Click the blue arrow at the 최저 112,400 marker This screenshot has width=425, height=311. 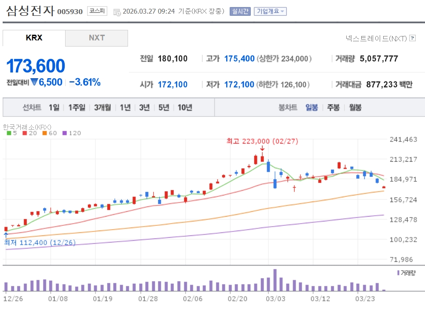coord(6,235)
